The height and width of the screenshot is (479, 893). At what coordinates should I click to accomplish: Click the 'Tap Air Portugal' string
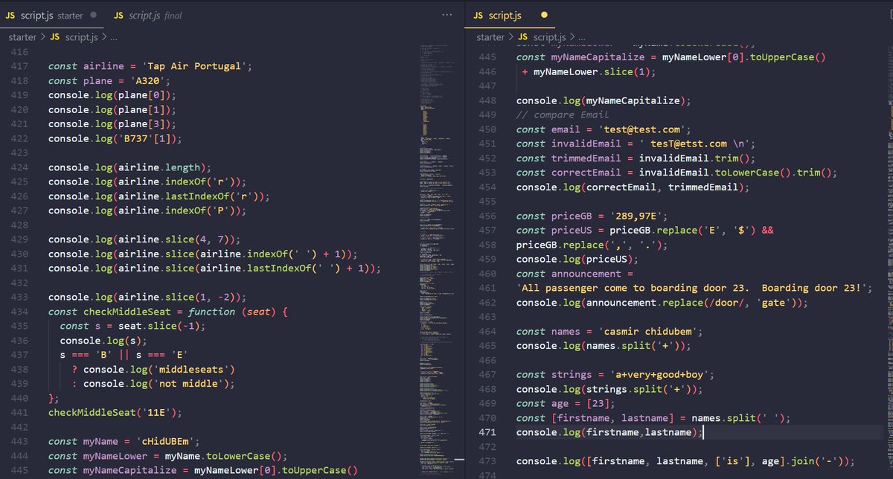(x=193, y=66)
